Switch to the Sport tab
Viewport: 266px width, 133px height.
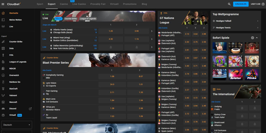[x=40, y=4]
